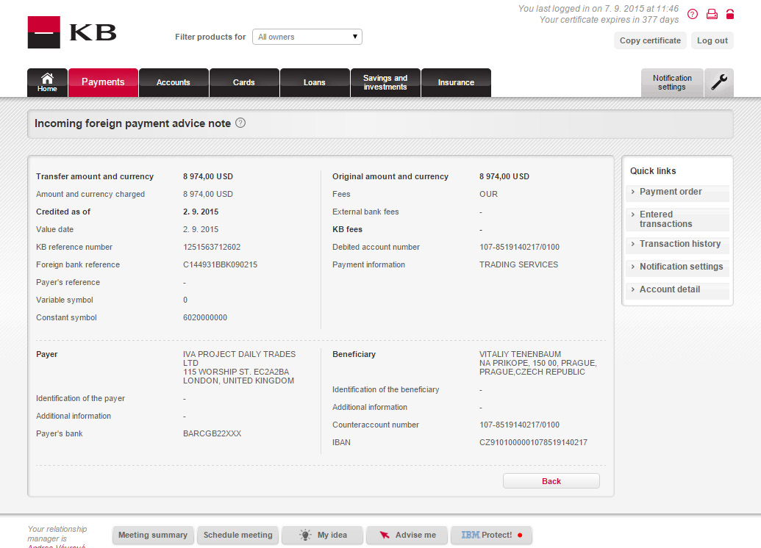The image size is (761, 548).
Task: Click the My idea lightbulb button
Action: coord(324,535)
